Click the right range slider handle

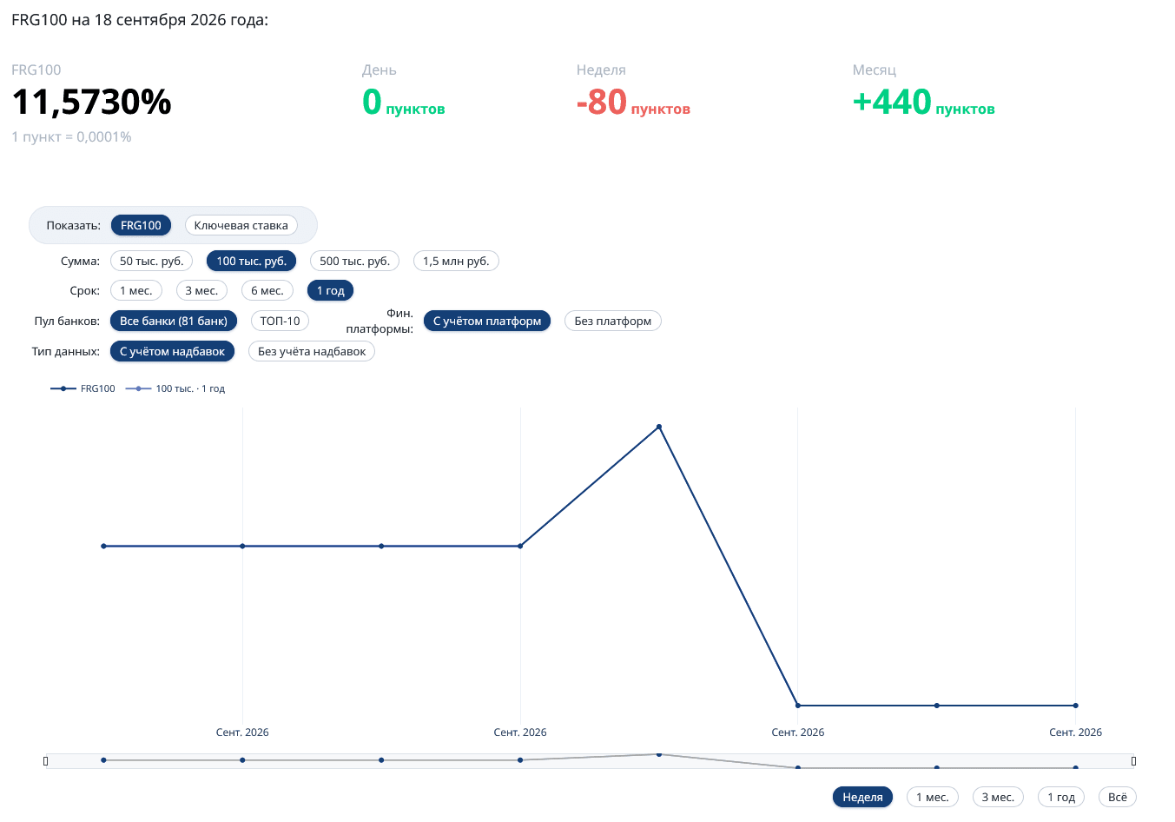click(x=1133, y=761)
